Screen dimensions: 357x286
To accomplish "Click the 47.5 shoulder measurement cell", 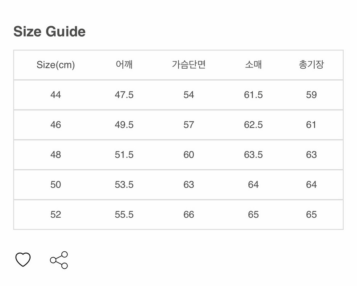I will click(125, 95).
